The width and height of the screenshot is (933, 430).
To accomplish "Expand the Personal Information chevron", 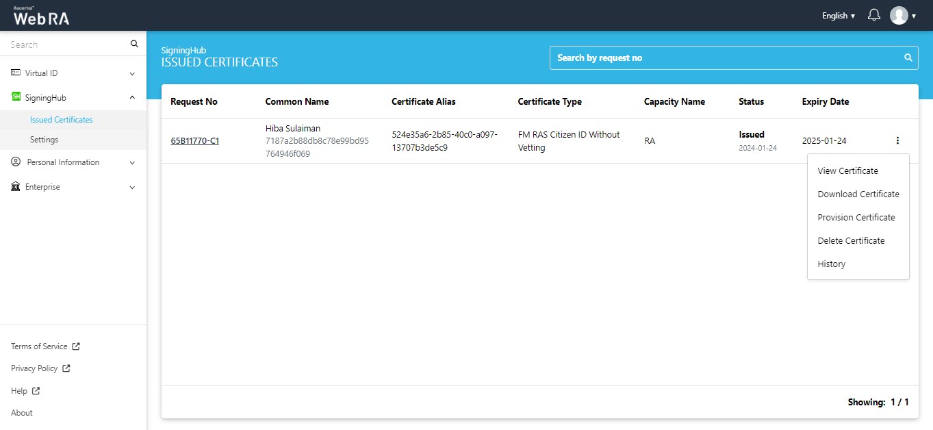I will 132,163.
